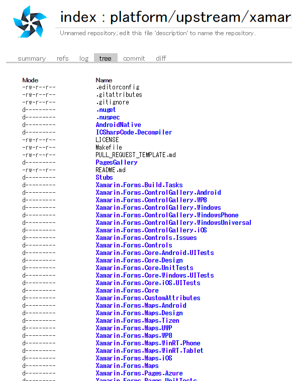Click the .editorconfig file name
Viewport: 292px width, 381px height.
(x=118, y=87)
